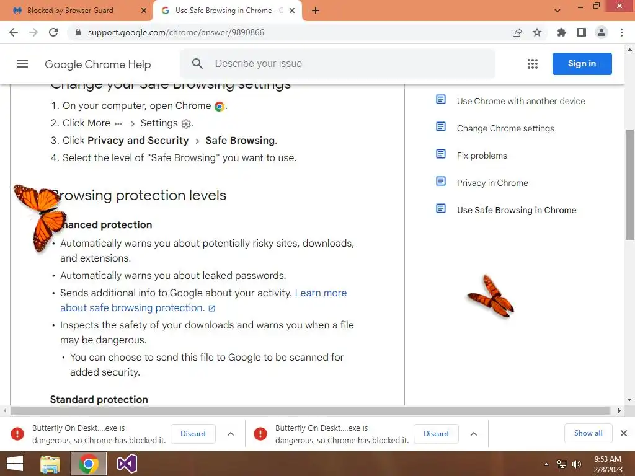
Task: Open the volume tray icon
Action: (x=576, y=464)
